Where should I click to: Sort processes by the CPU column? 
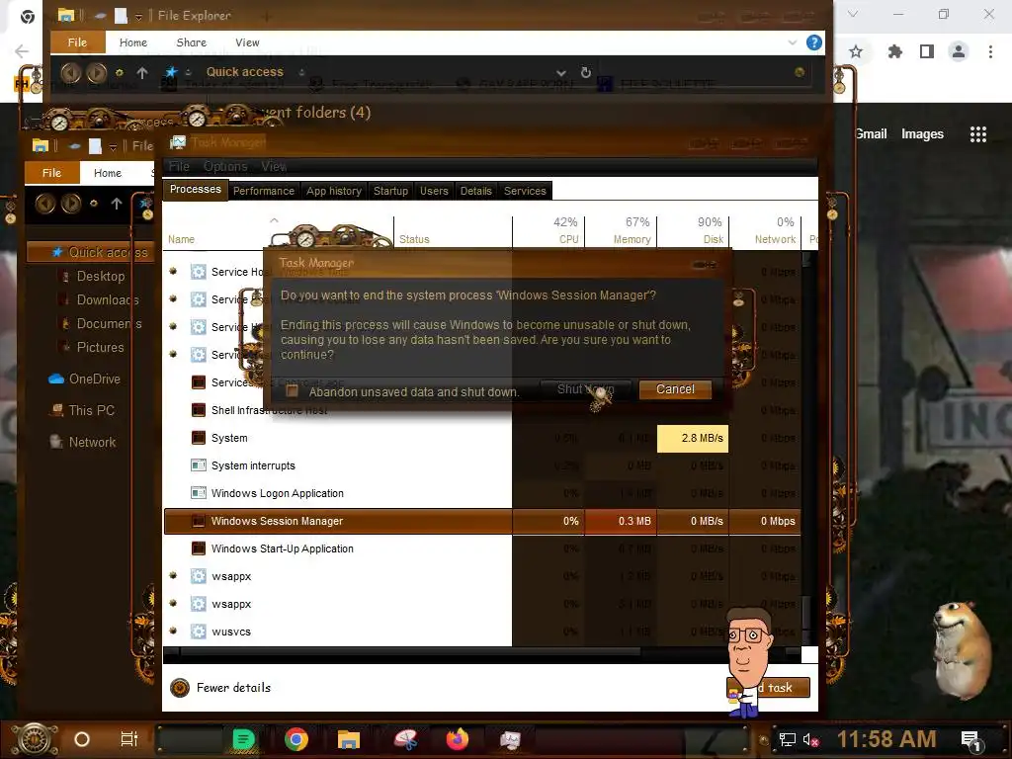548,231
